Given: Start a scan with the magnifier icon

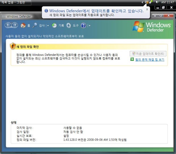Looking at the screenshot, I should pos(35,26).
